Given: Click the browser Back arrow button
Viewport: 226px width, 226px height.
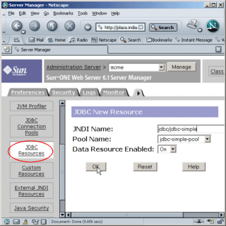Looking at the screenshot, I should tap(17, 26).
